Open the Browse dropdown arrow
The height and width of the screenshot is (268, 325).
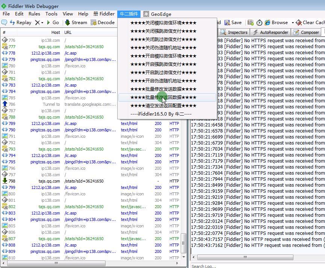(x=293, y=23)
